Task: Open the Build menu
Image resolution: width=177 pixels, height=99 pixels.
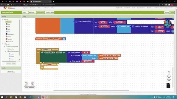Action: pos(40,8)
